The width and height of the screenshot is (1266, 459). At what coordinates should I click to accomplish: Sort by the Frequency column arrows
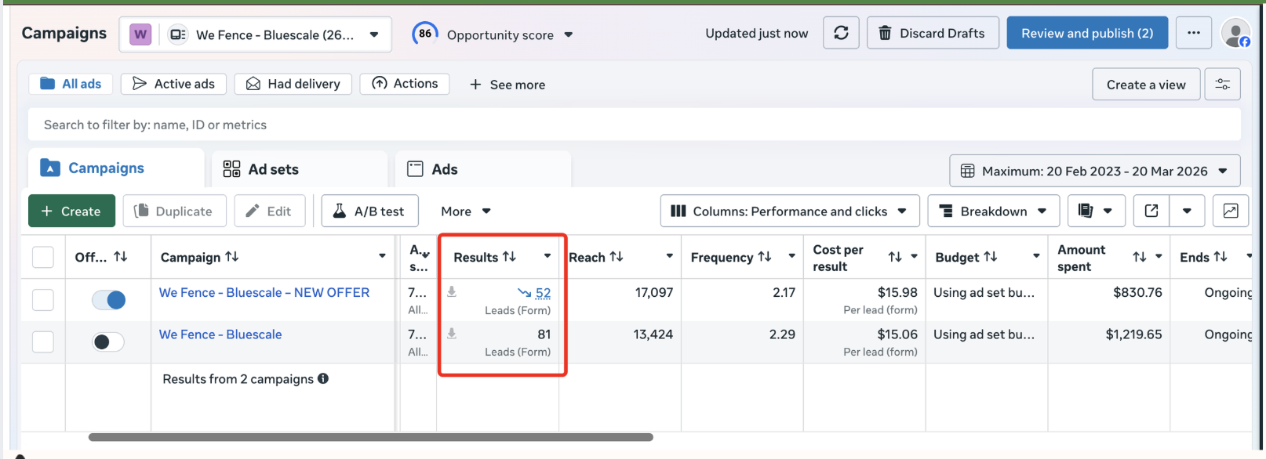[x=765, y=256]
